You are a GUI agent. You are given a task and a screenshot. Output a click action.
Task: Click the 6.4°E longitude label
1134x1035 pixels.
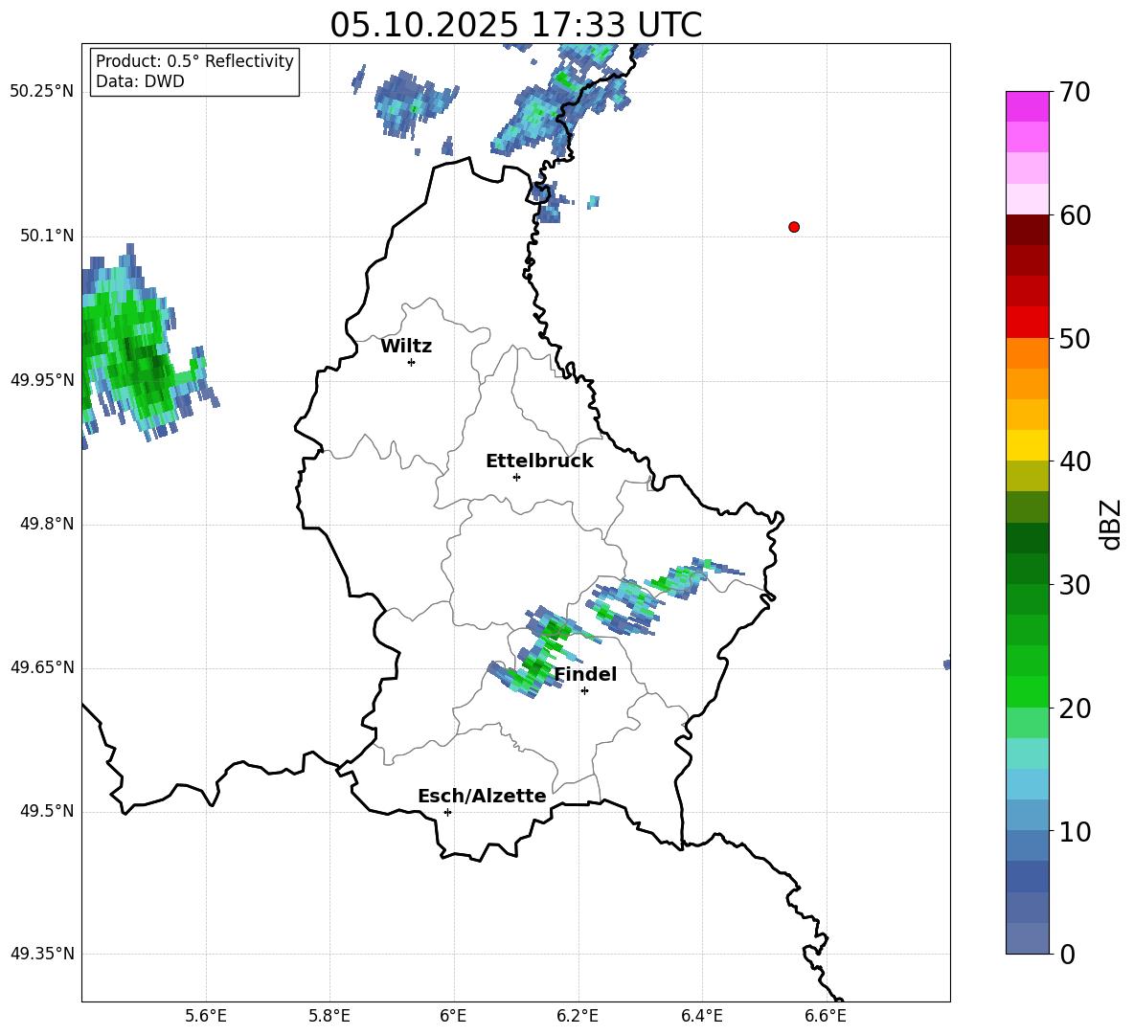point(701,1016)
